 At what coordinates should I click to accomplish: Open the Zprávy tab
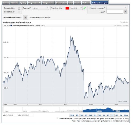pos(23,3)
